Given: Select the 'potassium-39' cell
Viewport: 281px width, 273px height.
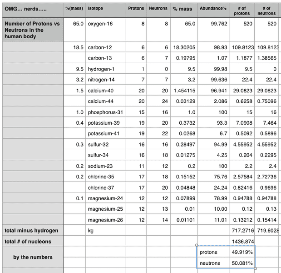Looking at the screenshot, I should 106,123.
